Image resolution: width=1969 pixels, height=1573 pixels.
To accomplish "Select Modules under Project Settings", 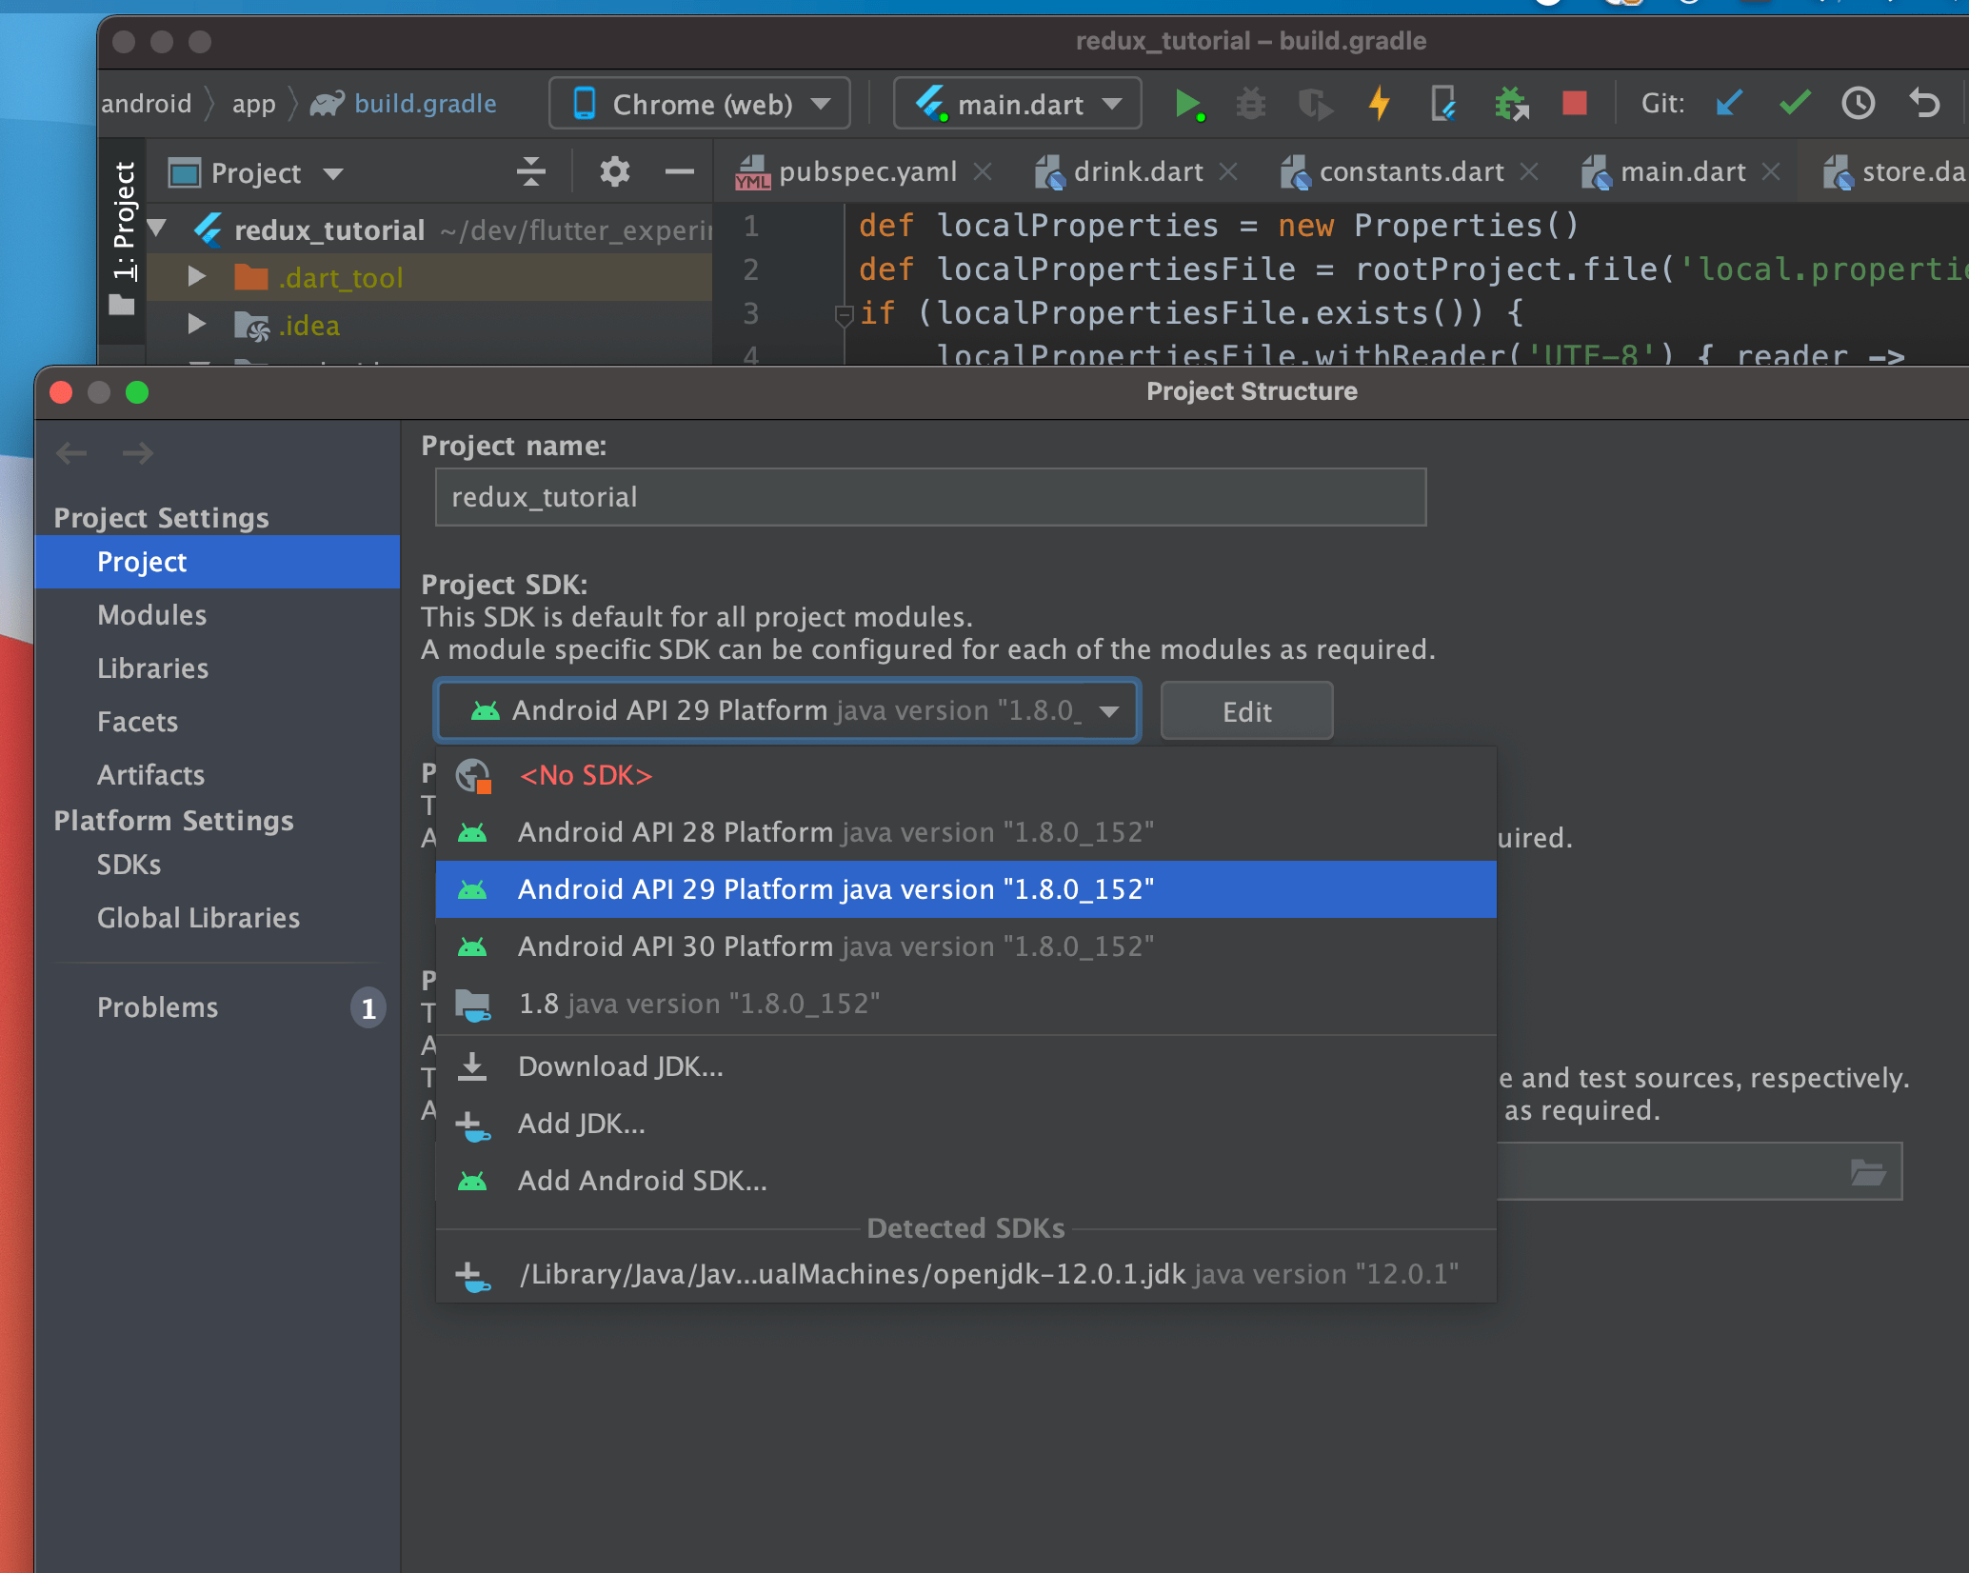I will tap(152, 615).
